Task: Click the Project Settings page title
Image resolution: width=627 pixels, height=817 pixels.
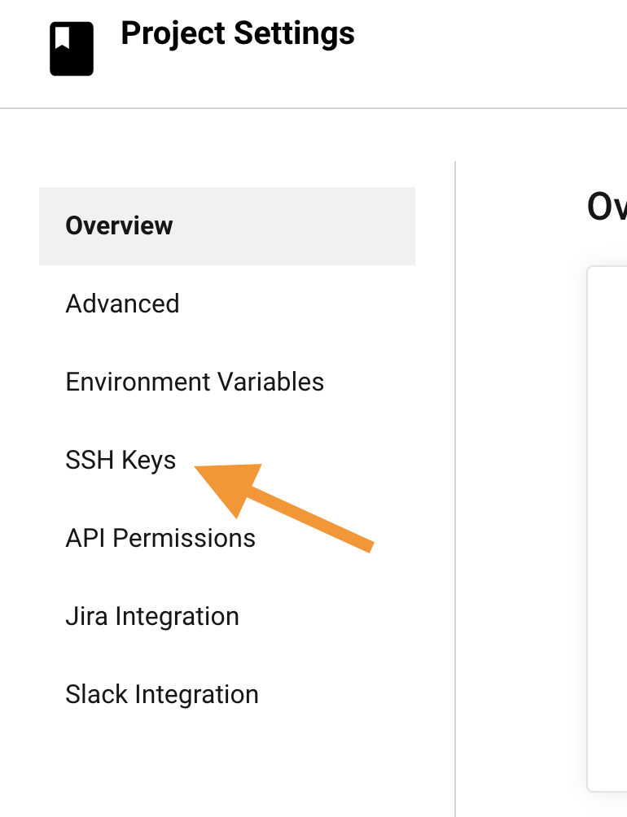Action: pyautogui.click(x=238, y=33)
